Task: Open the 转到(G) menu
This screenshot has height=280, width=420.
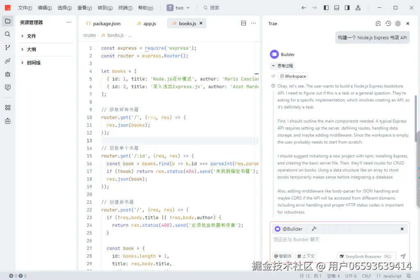Action: point(105,8)
